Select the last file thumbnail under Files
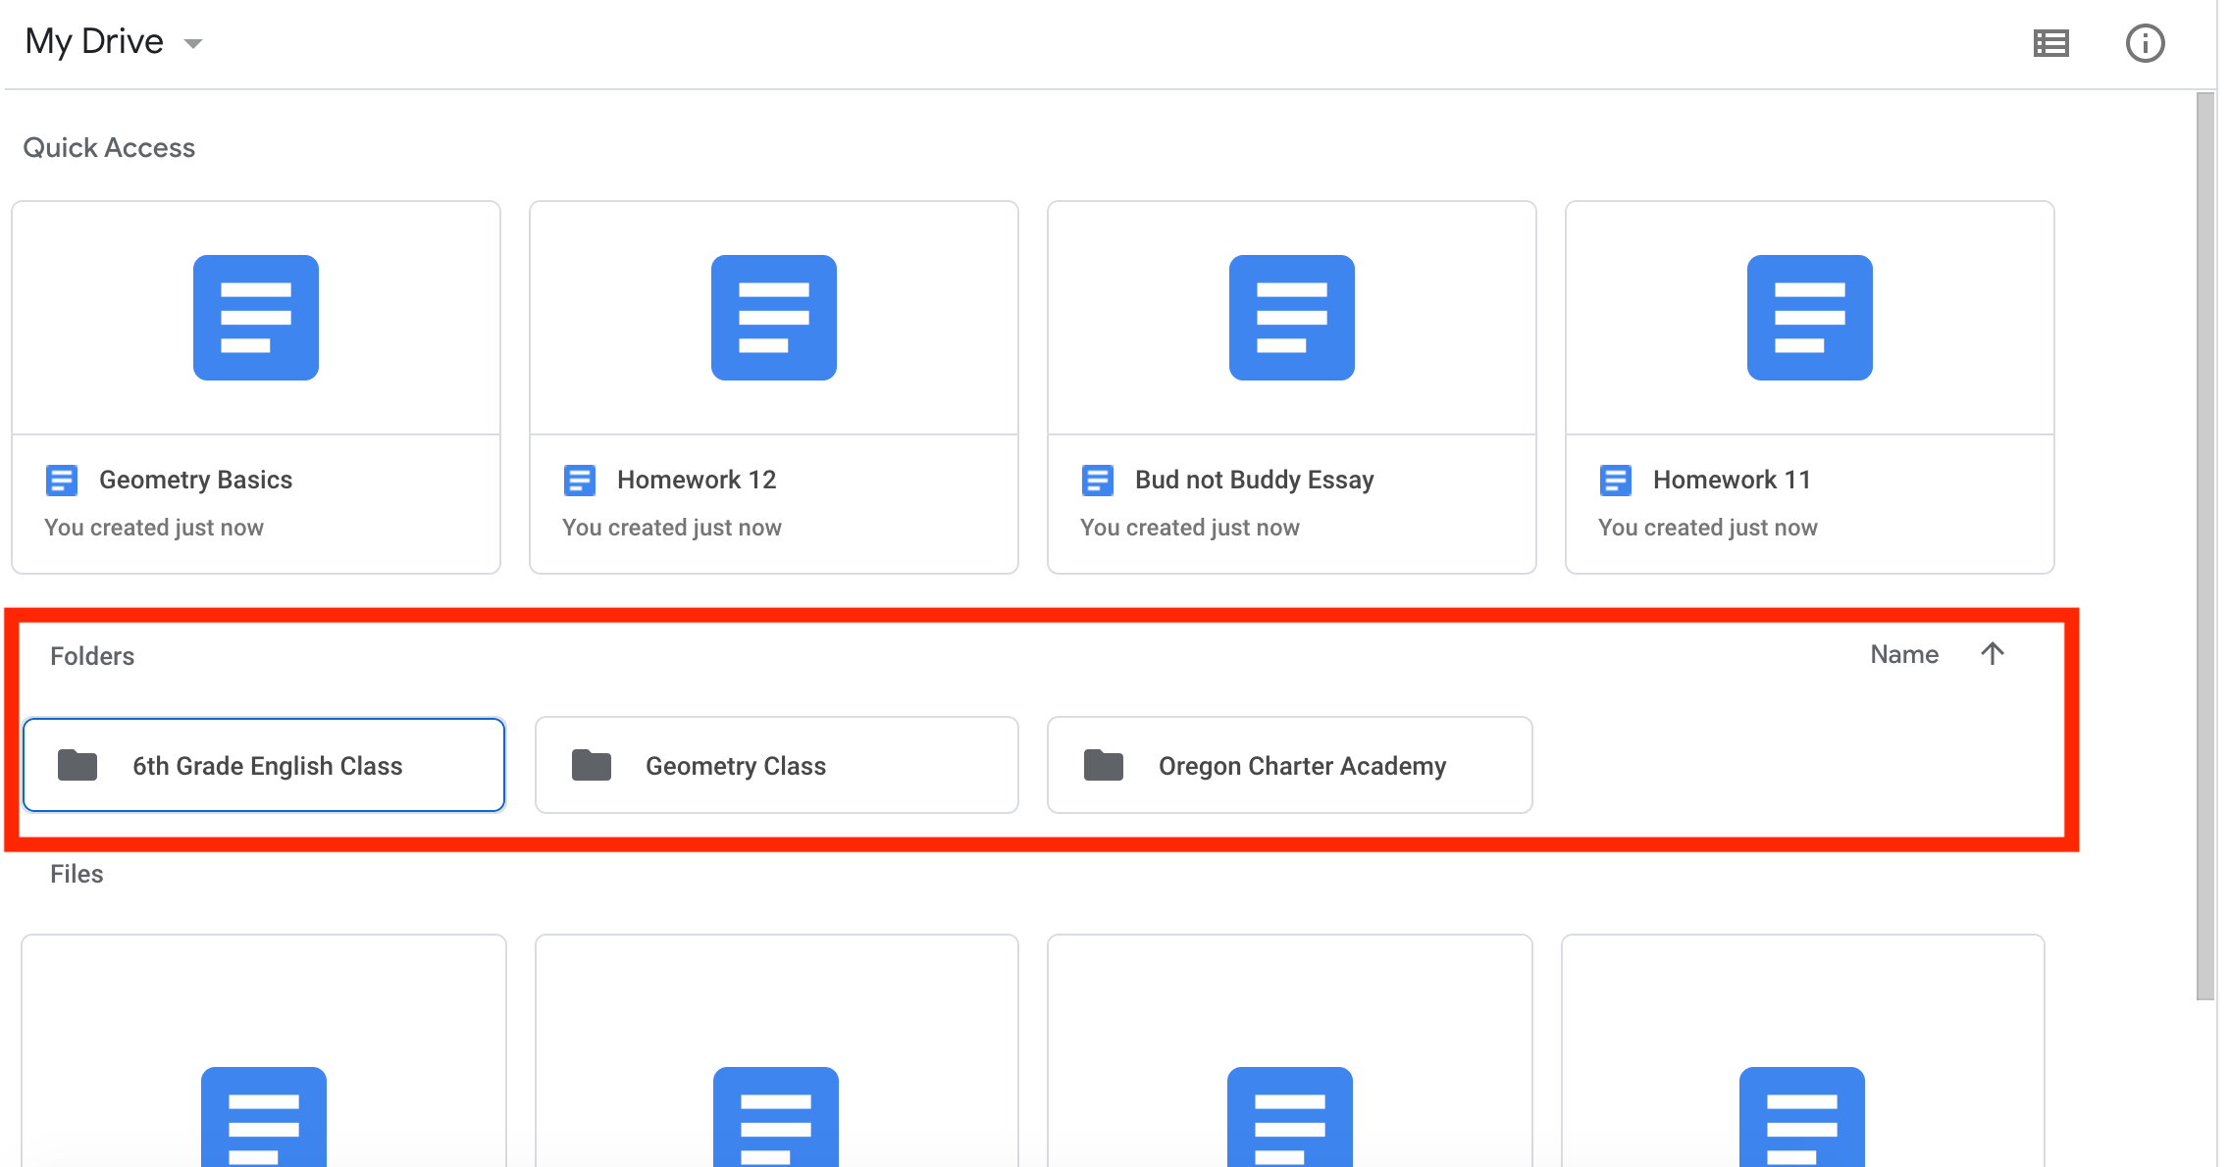This screenshot has width=2229, height=1167. click(1803, 1051)
